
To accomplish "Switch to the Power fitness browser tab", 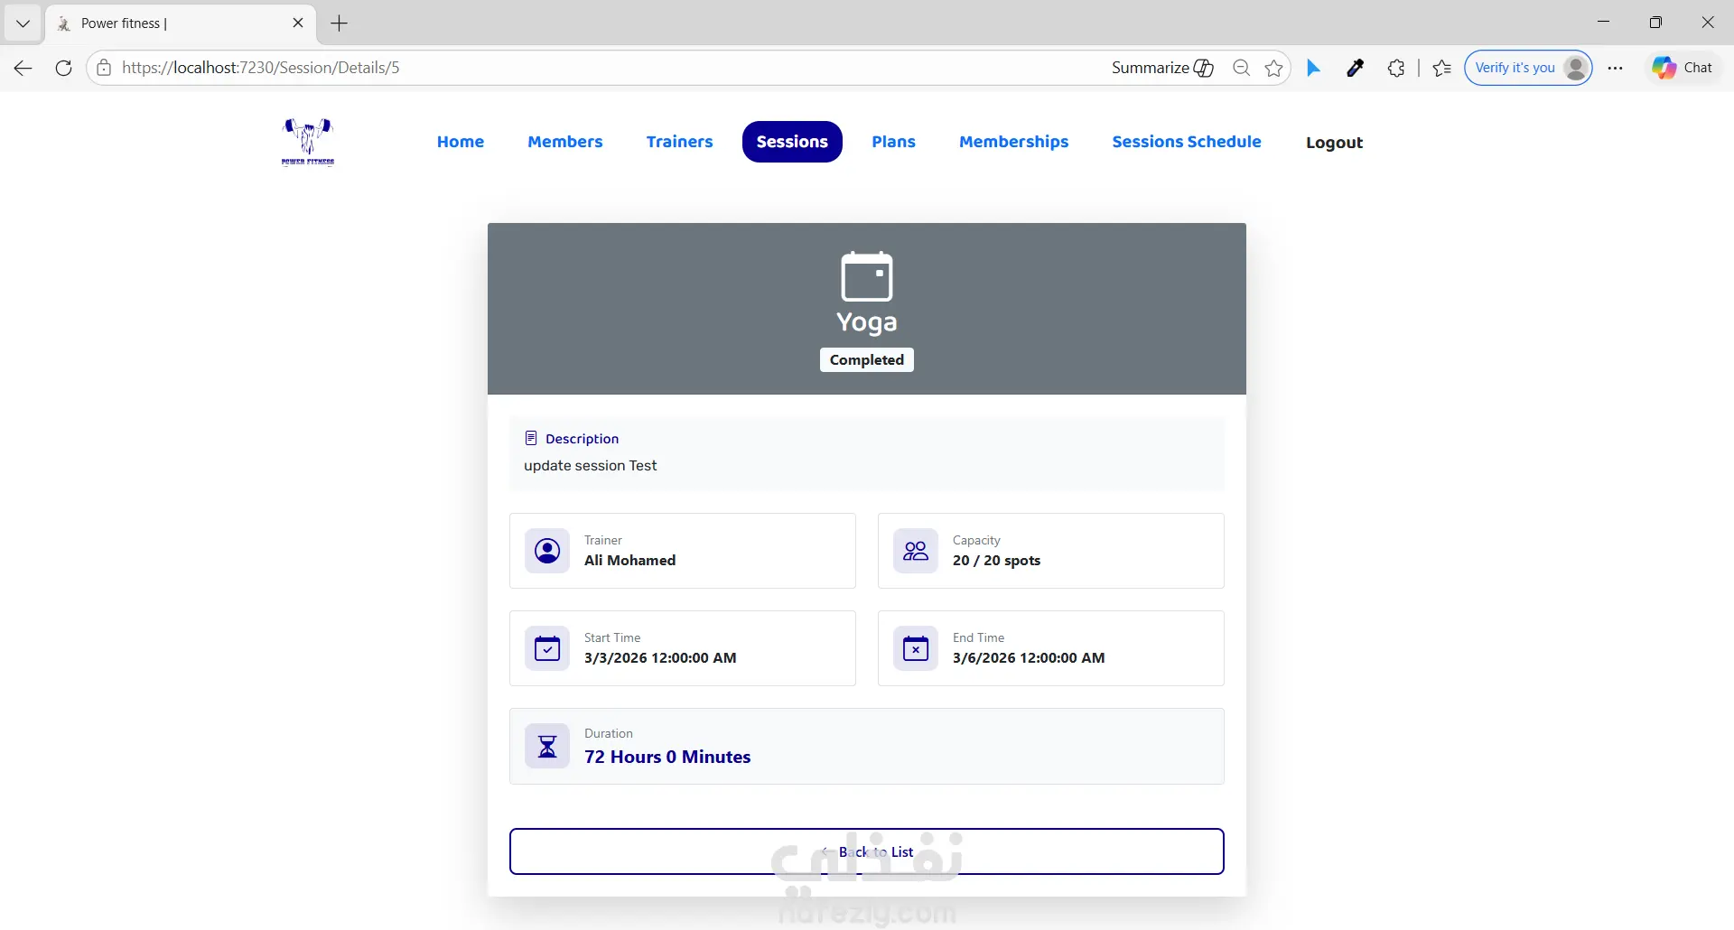I will point(181,23).
